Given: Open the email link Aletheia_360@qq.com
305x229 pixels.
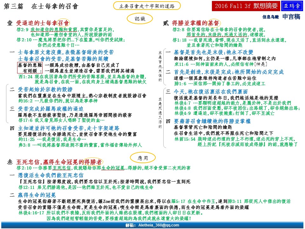Looking at the screenshot, I should [x=152, y=225].
